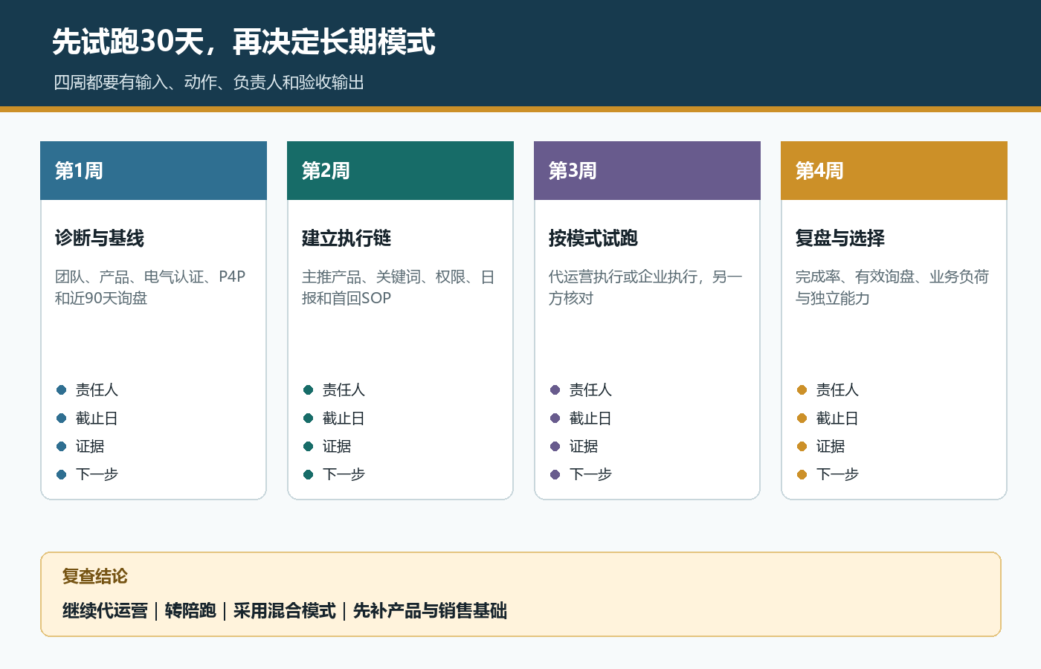Click 截止日 in the 第2周 card
This screenshot has height=669, width=1041.
[x=344, y=418]
